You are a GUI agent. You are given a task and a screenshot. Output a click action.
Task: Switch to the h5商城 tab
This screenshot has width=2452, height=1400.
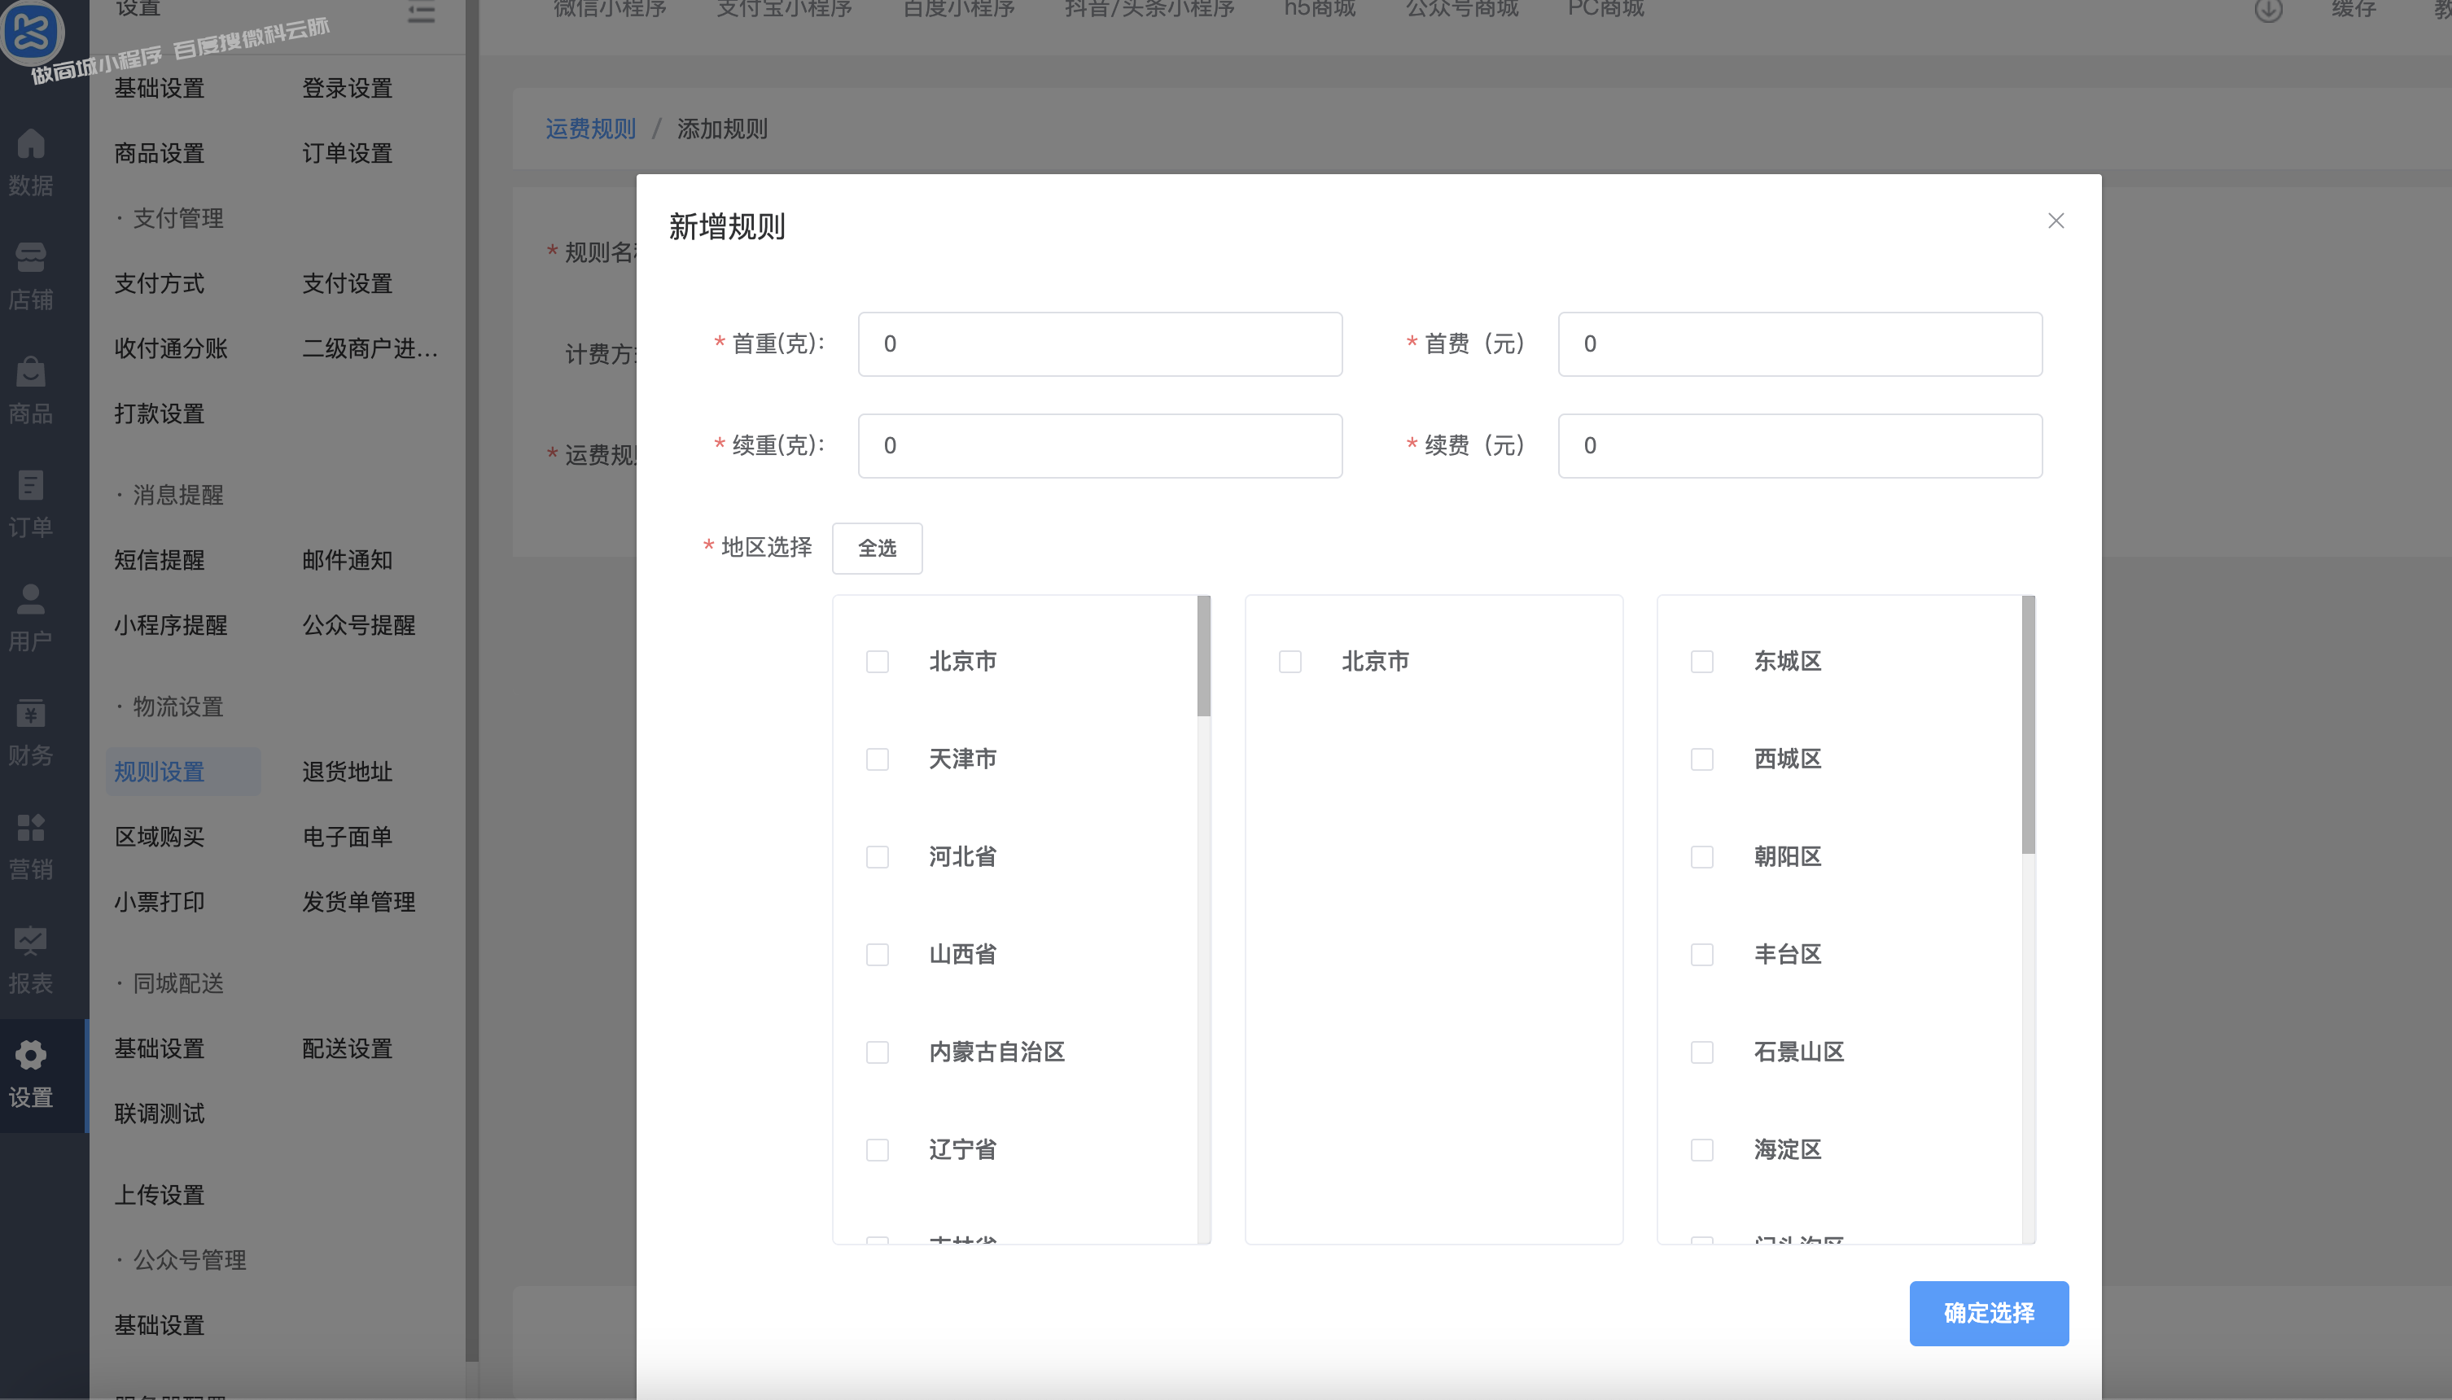click(x=1320, y=10)
